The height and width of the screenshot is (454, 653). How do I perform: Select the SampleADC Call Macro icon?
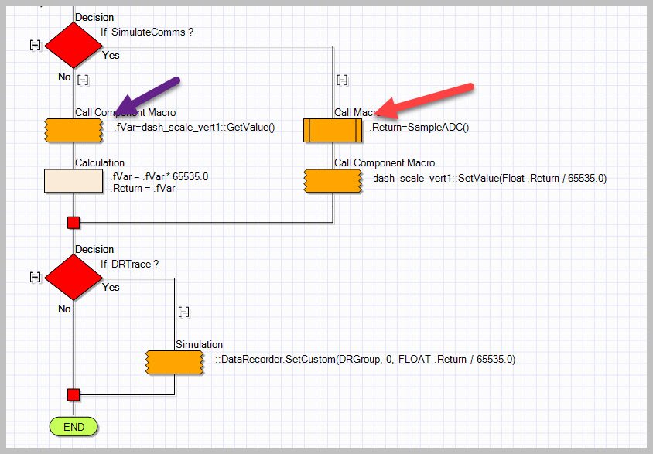[x=332, y=131]
